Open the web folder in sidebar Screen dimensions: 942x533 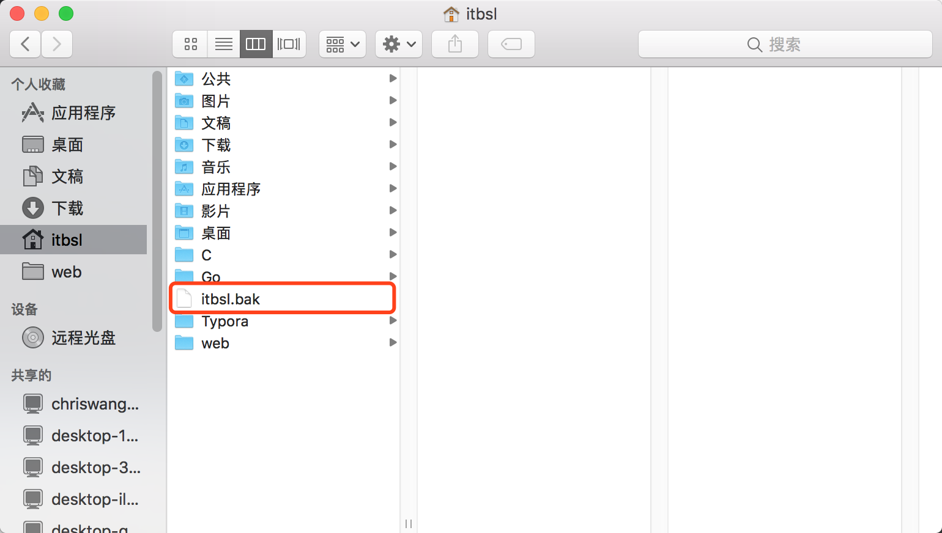pyautogui.click(x=66, y=272)
